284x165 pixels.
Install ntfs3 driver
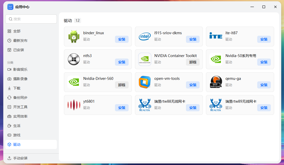[122, 62]
